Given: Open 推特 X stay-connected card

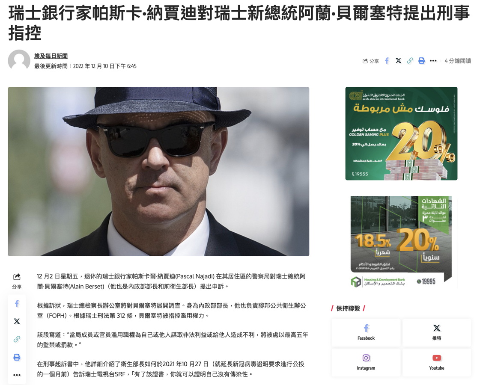Looking at the screenshot, I should [437, 332].
